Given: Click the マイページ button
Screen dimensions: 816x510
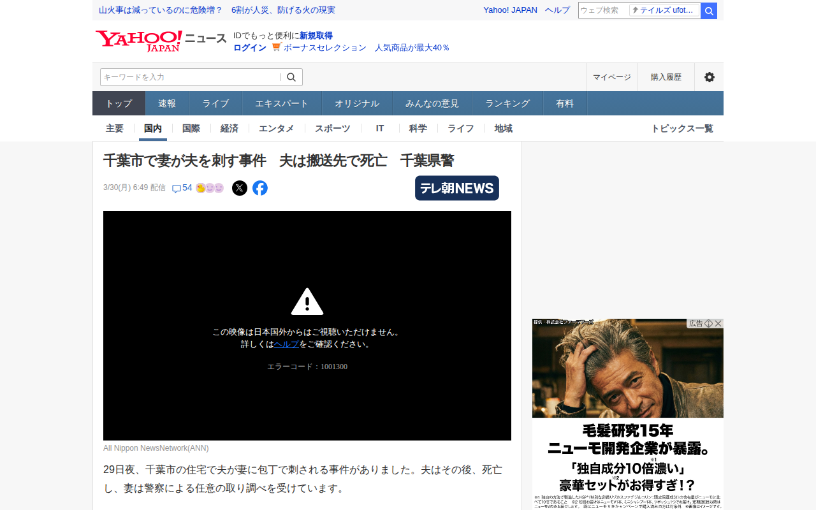Looking at the screenshot, I should [612, 77].
